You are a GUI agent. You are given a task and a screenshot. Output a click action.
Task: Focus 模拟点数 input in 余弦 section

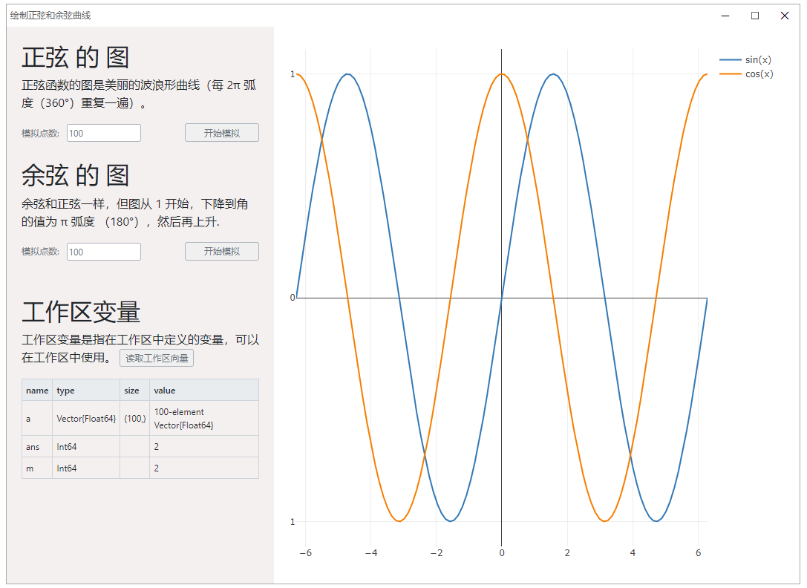(x=104, y=252)
